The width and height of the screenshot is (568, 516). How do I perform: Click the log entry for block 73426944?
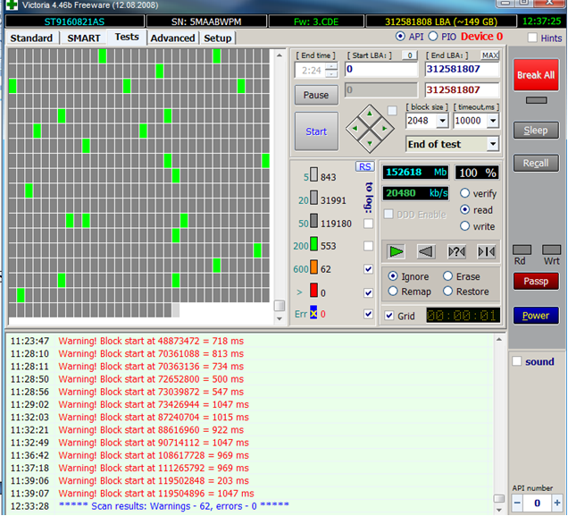coord(154,404)
